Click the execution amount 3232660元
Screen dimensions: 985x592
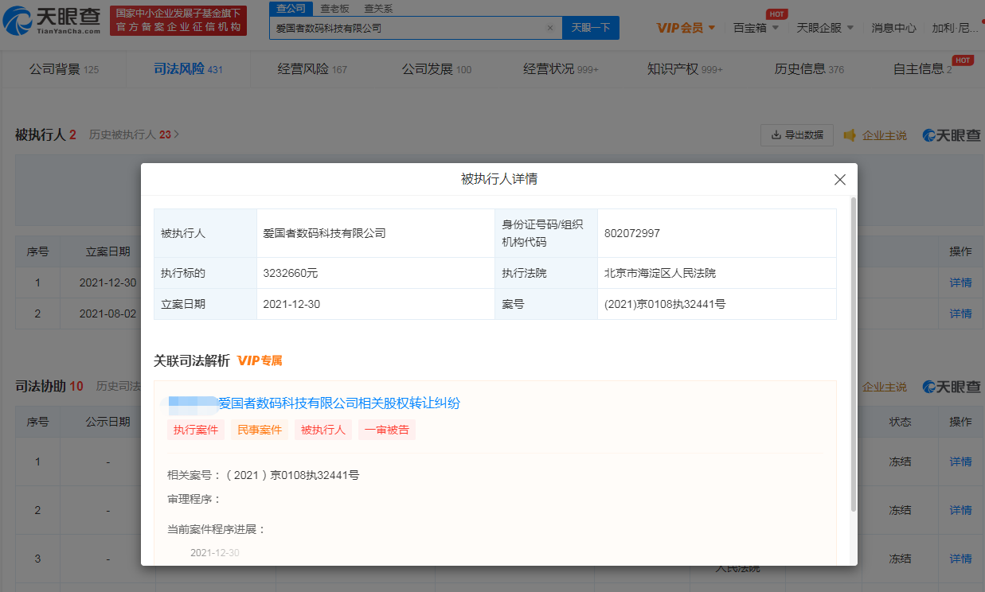click(291, 273)
